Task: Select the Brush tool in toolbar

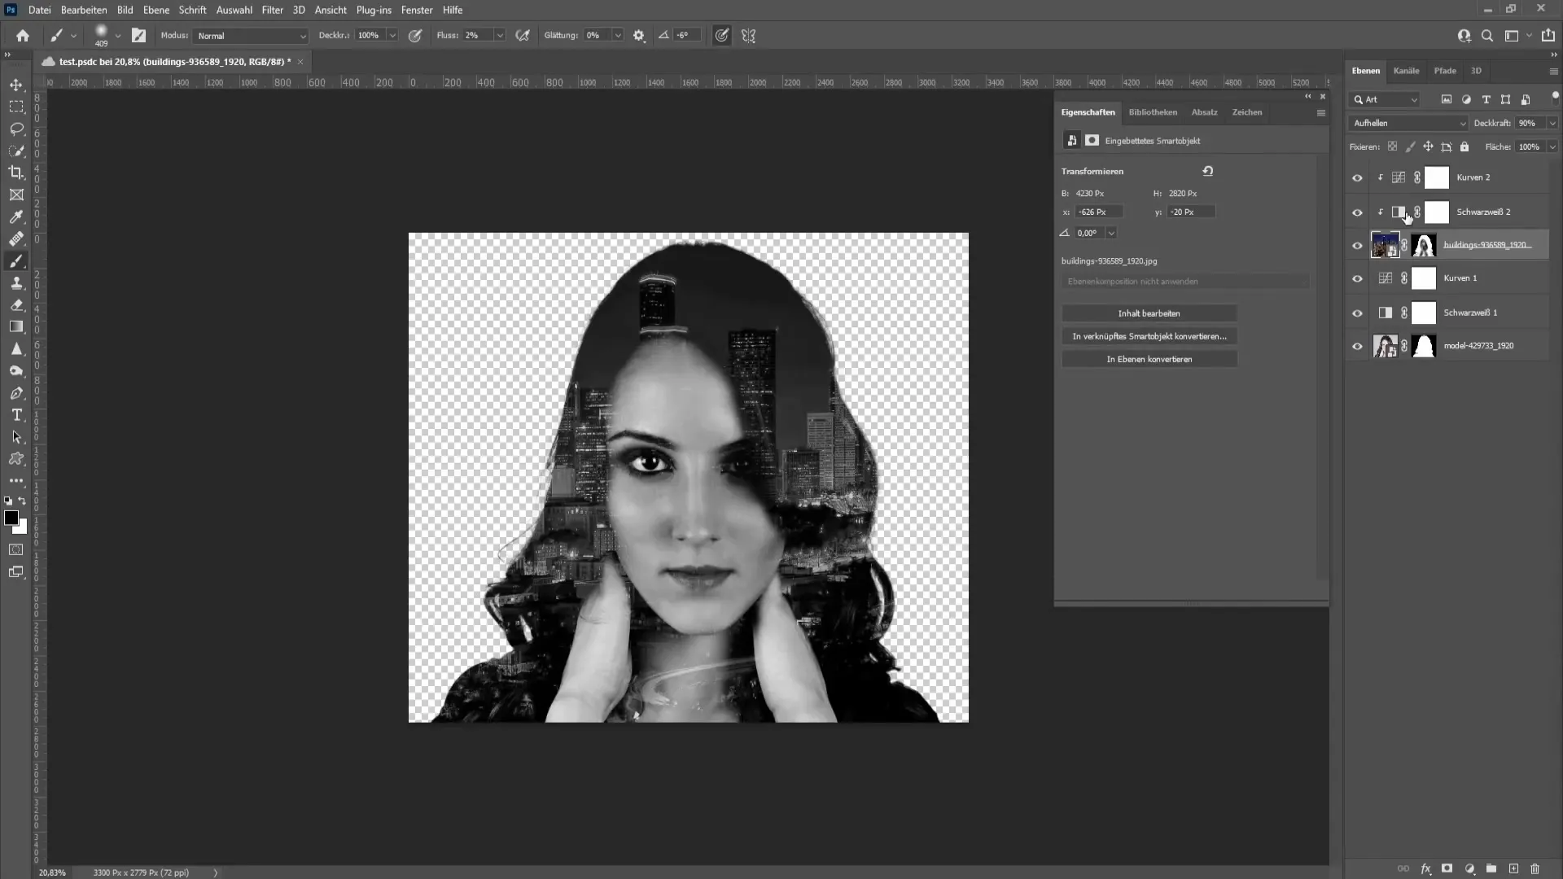Action: click(x=16, y=260)
